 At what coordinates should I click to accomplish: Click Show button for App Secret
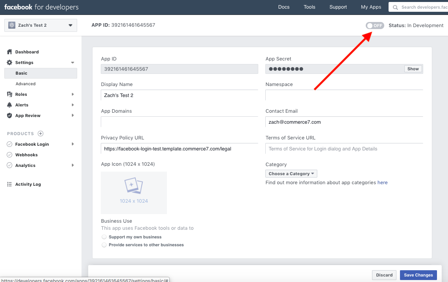[413, 69]
